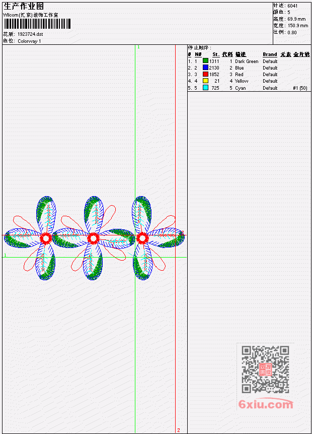The width and height of the screenshot is (312, 434).
Task: Select stitch count '2130' in row 2
Action: (x=214, y=68)
